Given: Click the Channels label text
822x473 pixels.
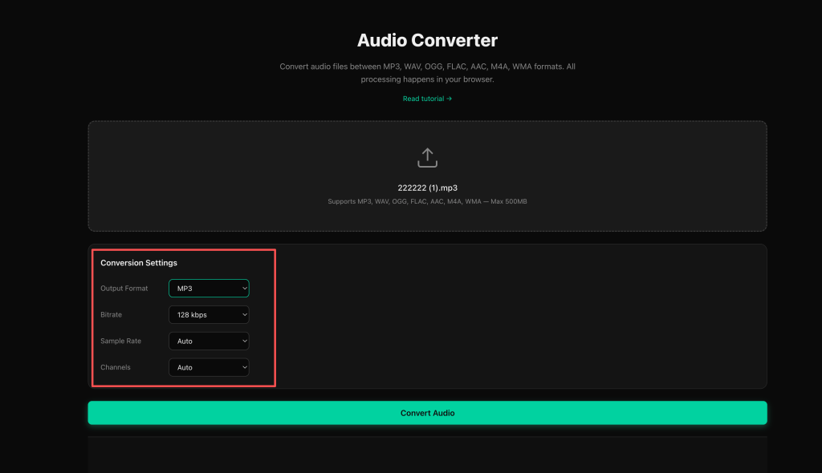Looking at the screenshot, I should point(116,367).
